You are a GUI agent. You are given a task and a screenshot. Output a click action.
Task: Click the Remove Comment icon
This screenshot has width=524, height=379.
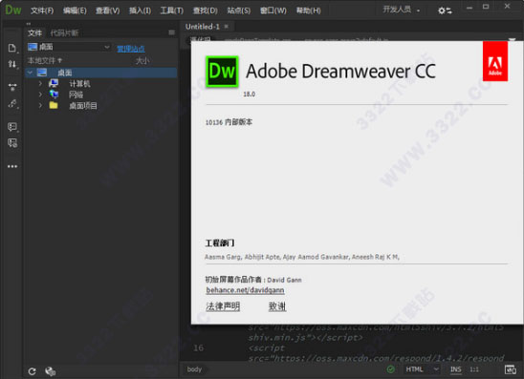(x=12, y=143)
